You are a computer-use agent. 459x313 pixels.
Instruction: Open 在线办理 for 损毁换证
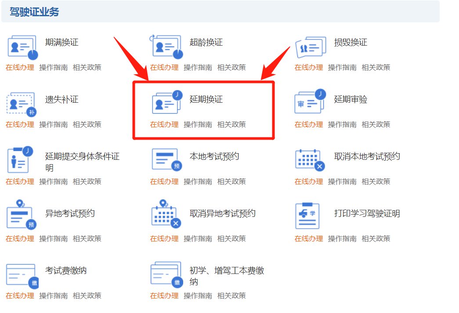tap(308, 68)
